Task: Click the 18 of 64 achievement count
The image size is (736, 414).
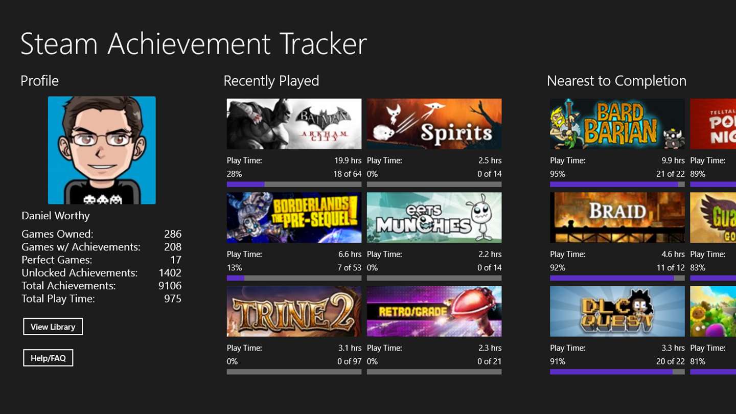Action: point(348,174)
